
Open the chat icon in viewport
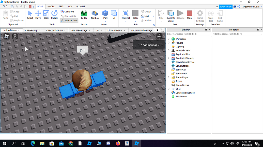[x=15, y=36]
